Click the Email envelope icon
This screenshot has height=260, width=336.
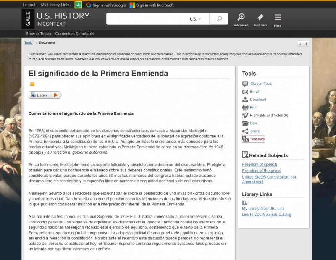[x=245, y=92]
